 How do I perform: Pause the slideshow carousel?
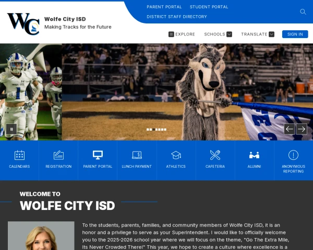[x=11, y=129]
